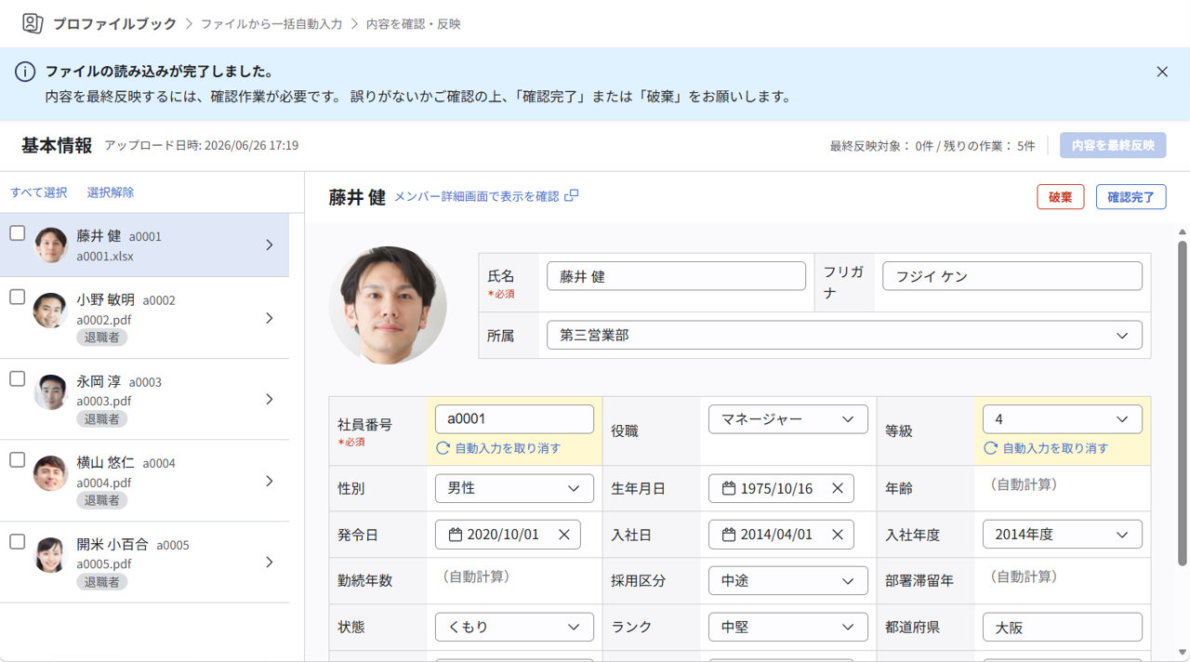Click file name a0001.xlsx
This screenshot has width=1190, height=662.
pyautogui.click(x=105, y=256)
